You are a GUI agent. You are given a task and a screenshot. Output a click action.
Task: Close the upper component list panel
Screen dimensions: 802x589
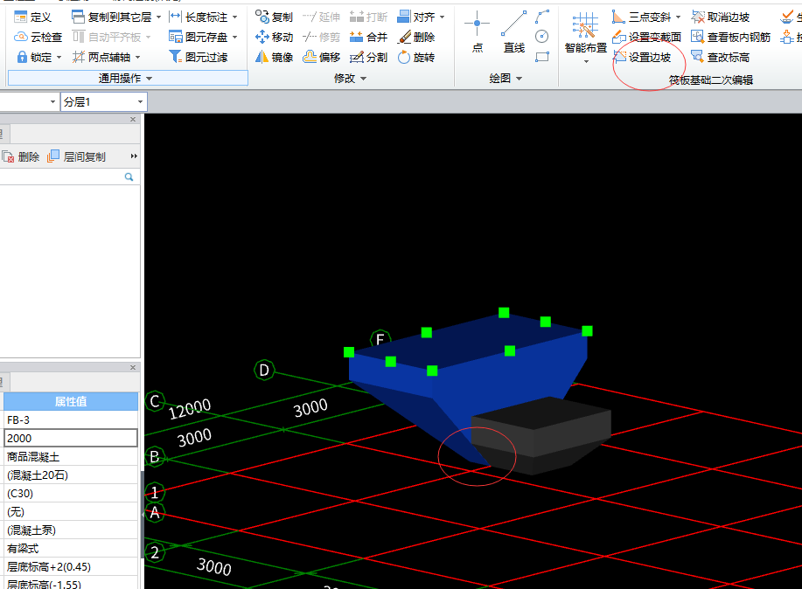pyautogui.click(x=133, y=119)
